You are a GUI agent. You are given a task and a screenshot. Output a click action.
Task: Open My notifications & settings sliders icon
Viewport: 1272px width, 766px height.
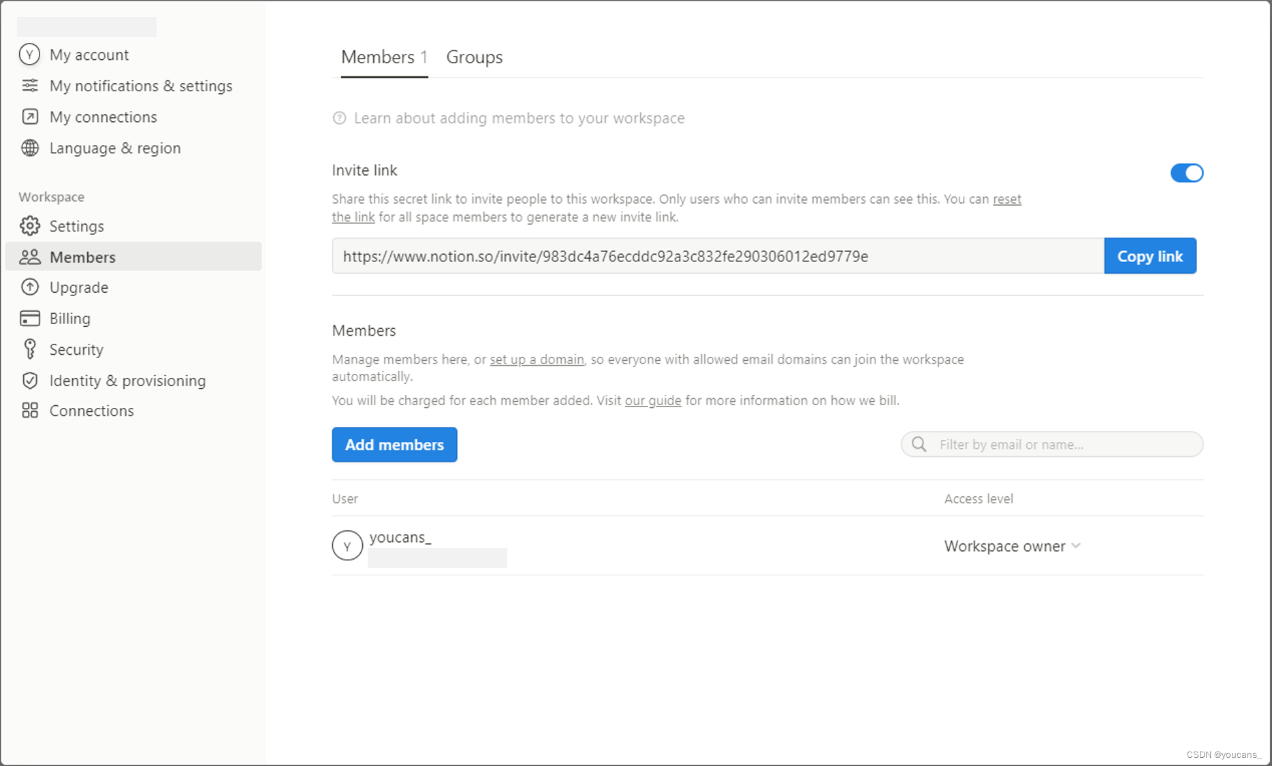pos(29,86)
